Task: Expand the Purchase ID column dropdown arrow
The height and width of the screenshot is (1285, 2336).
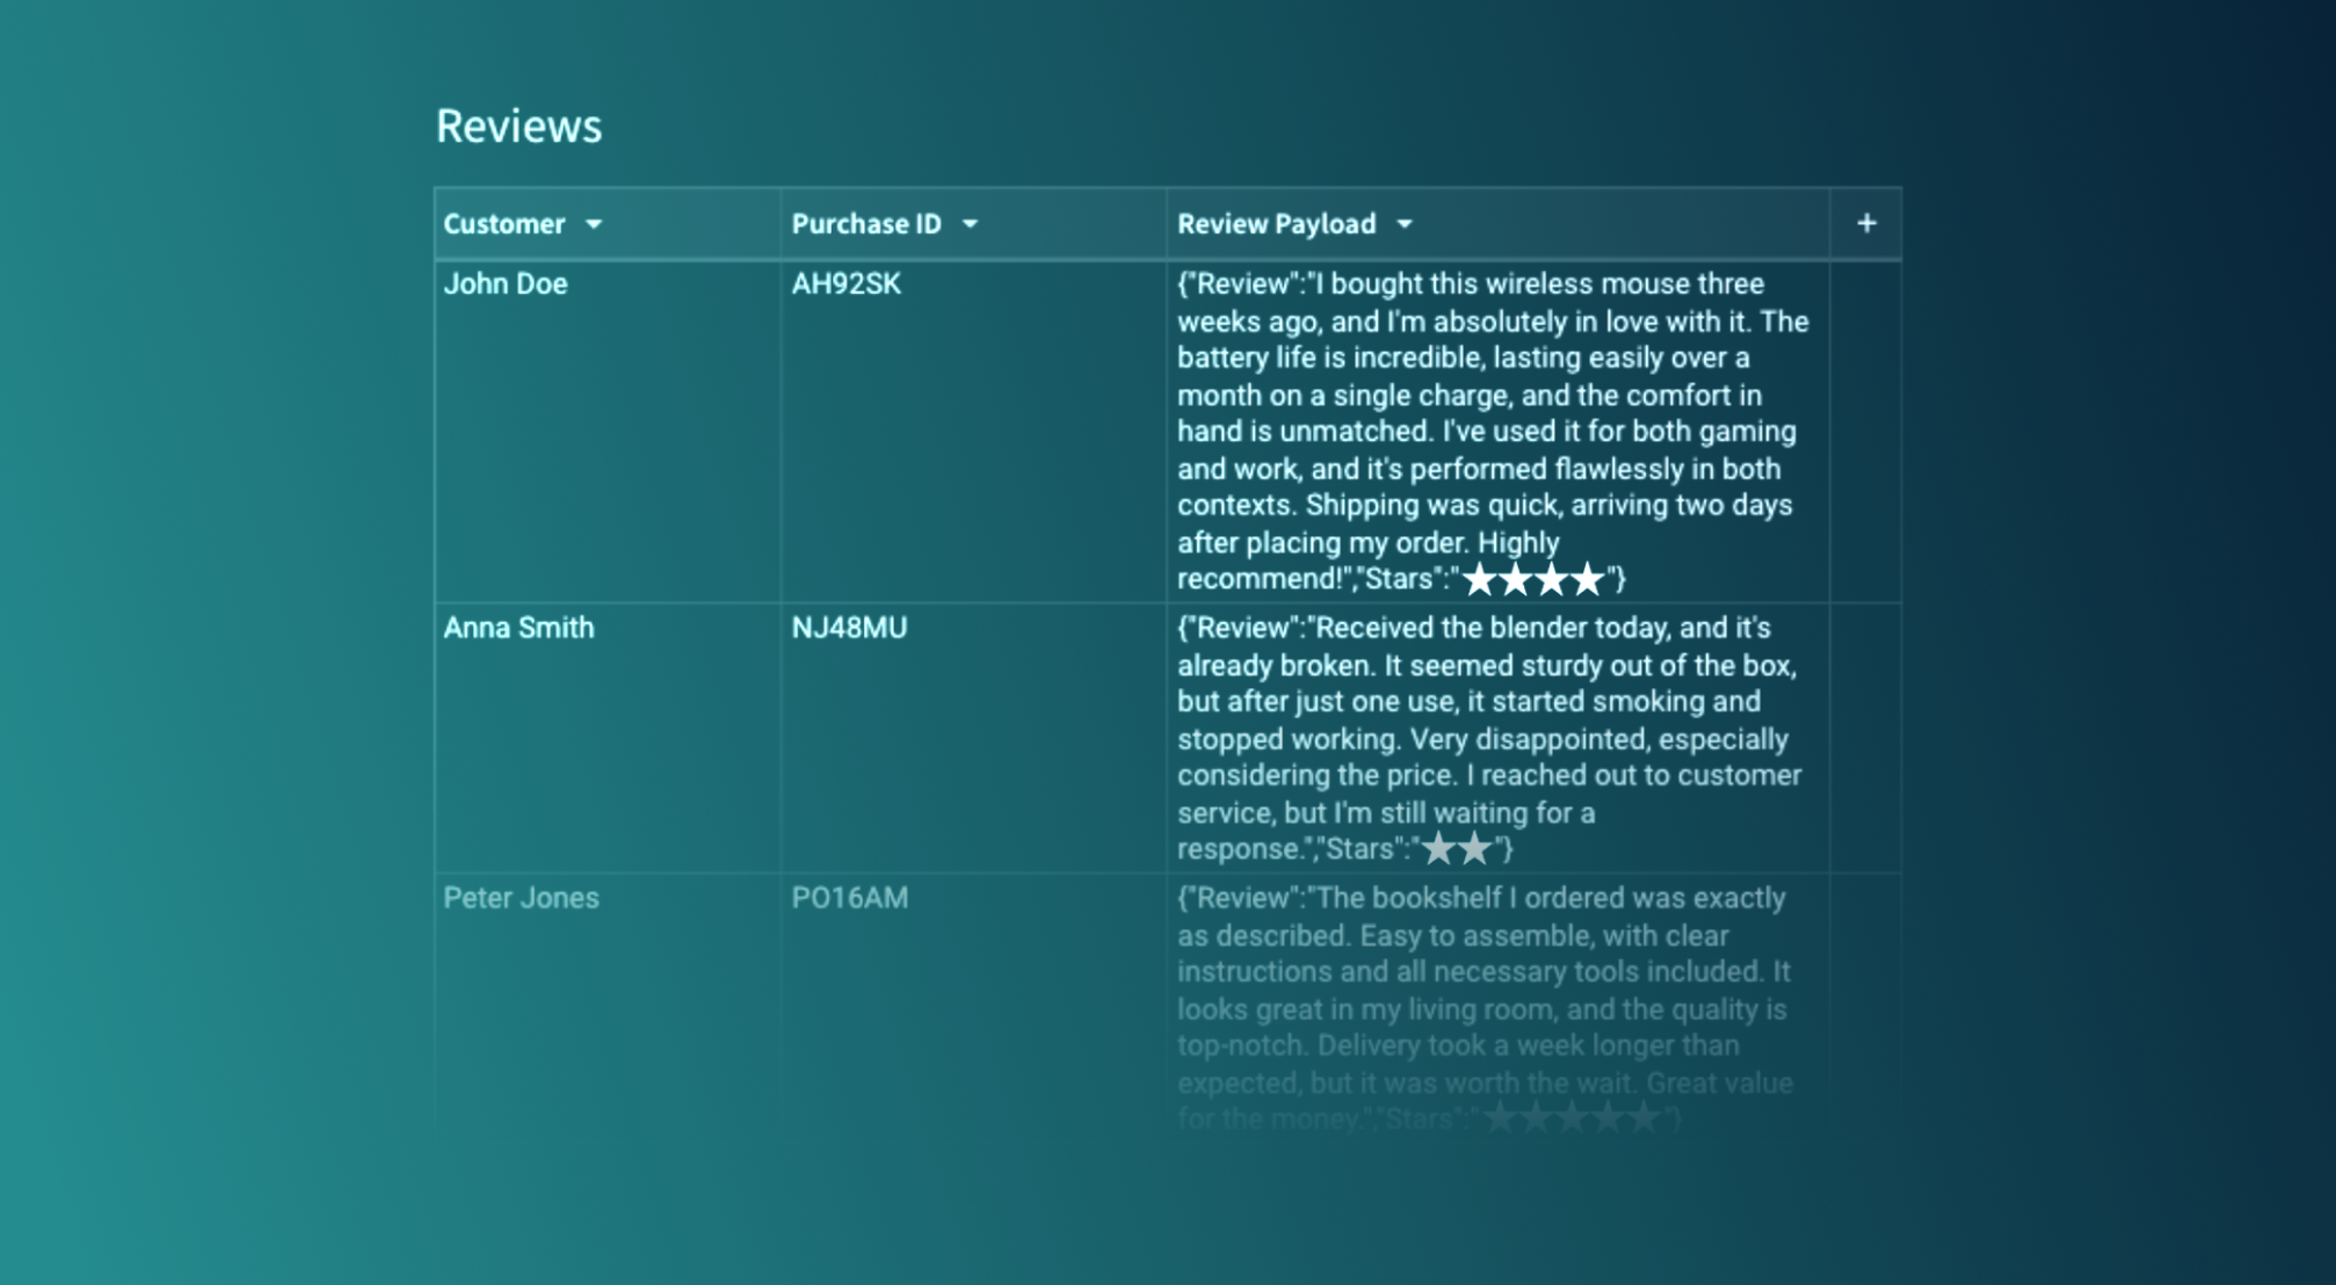Action: [970, 224]
